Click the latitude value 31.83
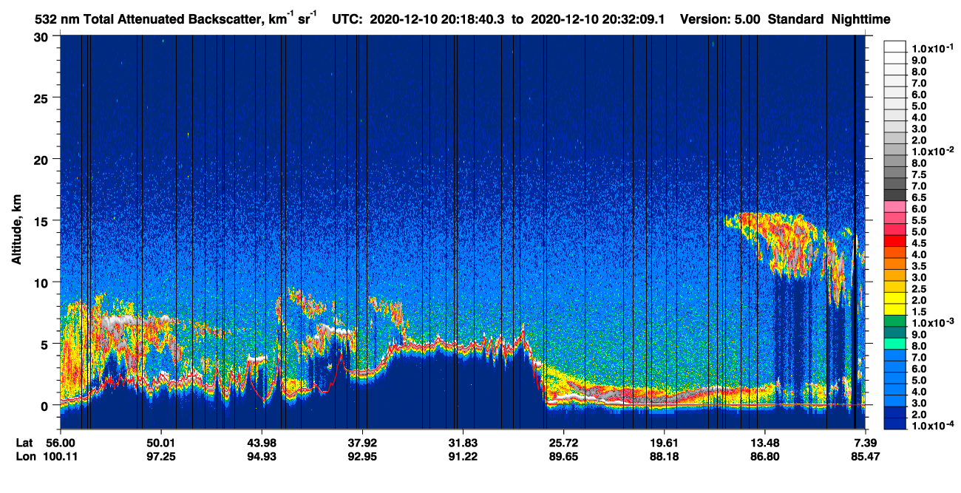This screenshot has height=493, width=961. pos(463,443)
